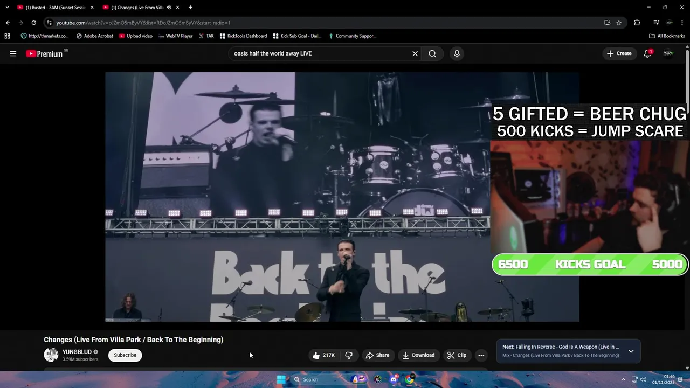Open the YouTube hamburger guide menu
Viewport: 690px width, 388px height.
coord(13,53)
